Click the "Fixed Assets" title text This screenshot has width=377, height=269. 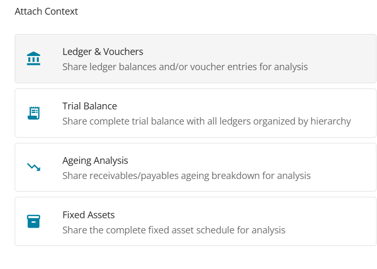pyautogui.click(x=89, y=215)
